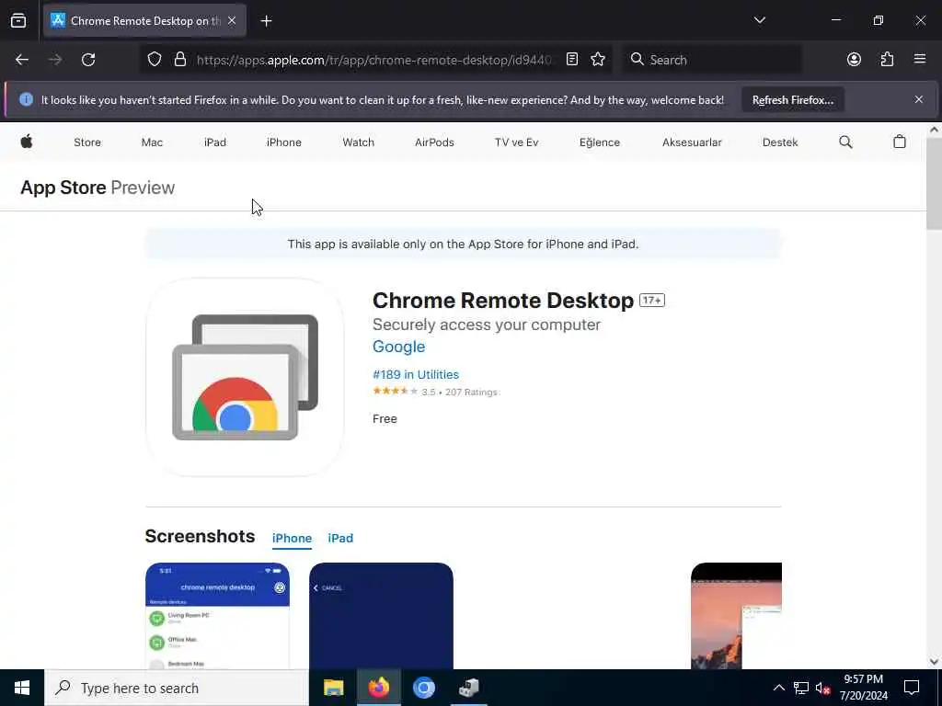The height and width of the screenshot is (706, 942).
Task: Select the iPhone screenshots tab
Action: [292, 539]
